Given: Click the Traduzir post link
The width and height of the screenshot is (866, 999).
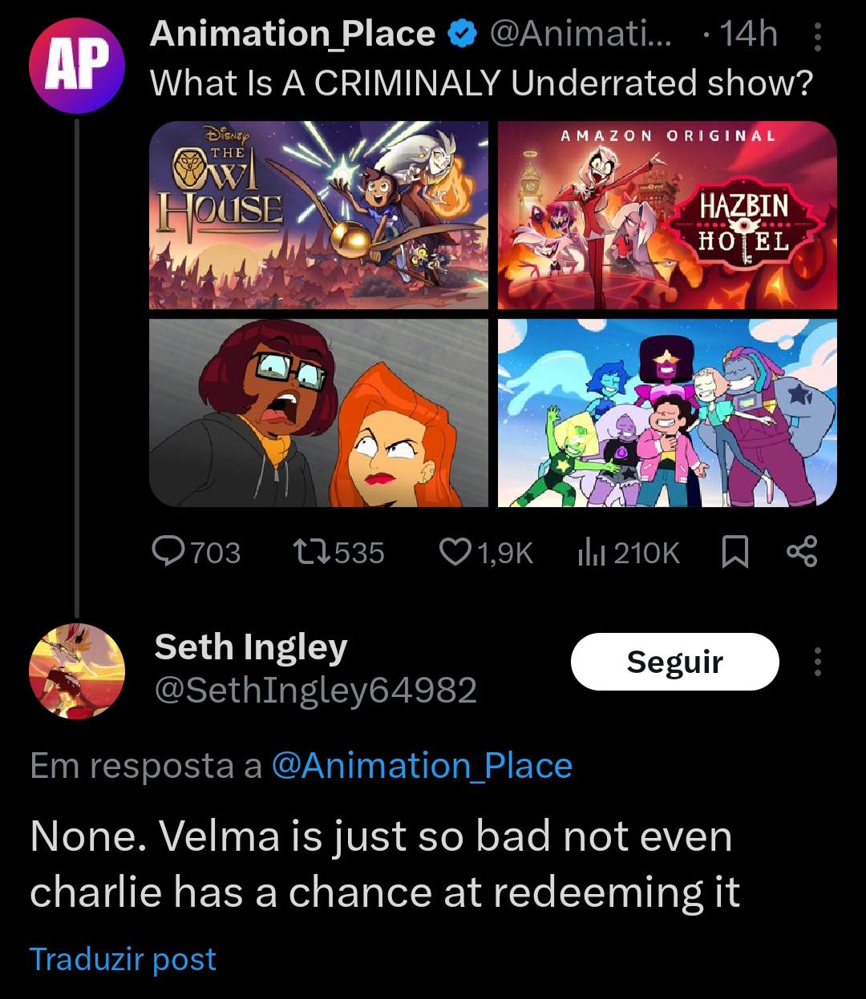Looking at the screenshot, I should click(x=123, y=959).
